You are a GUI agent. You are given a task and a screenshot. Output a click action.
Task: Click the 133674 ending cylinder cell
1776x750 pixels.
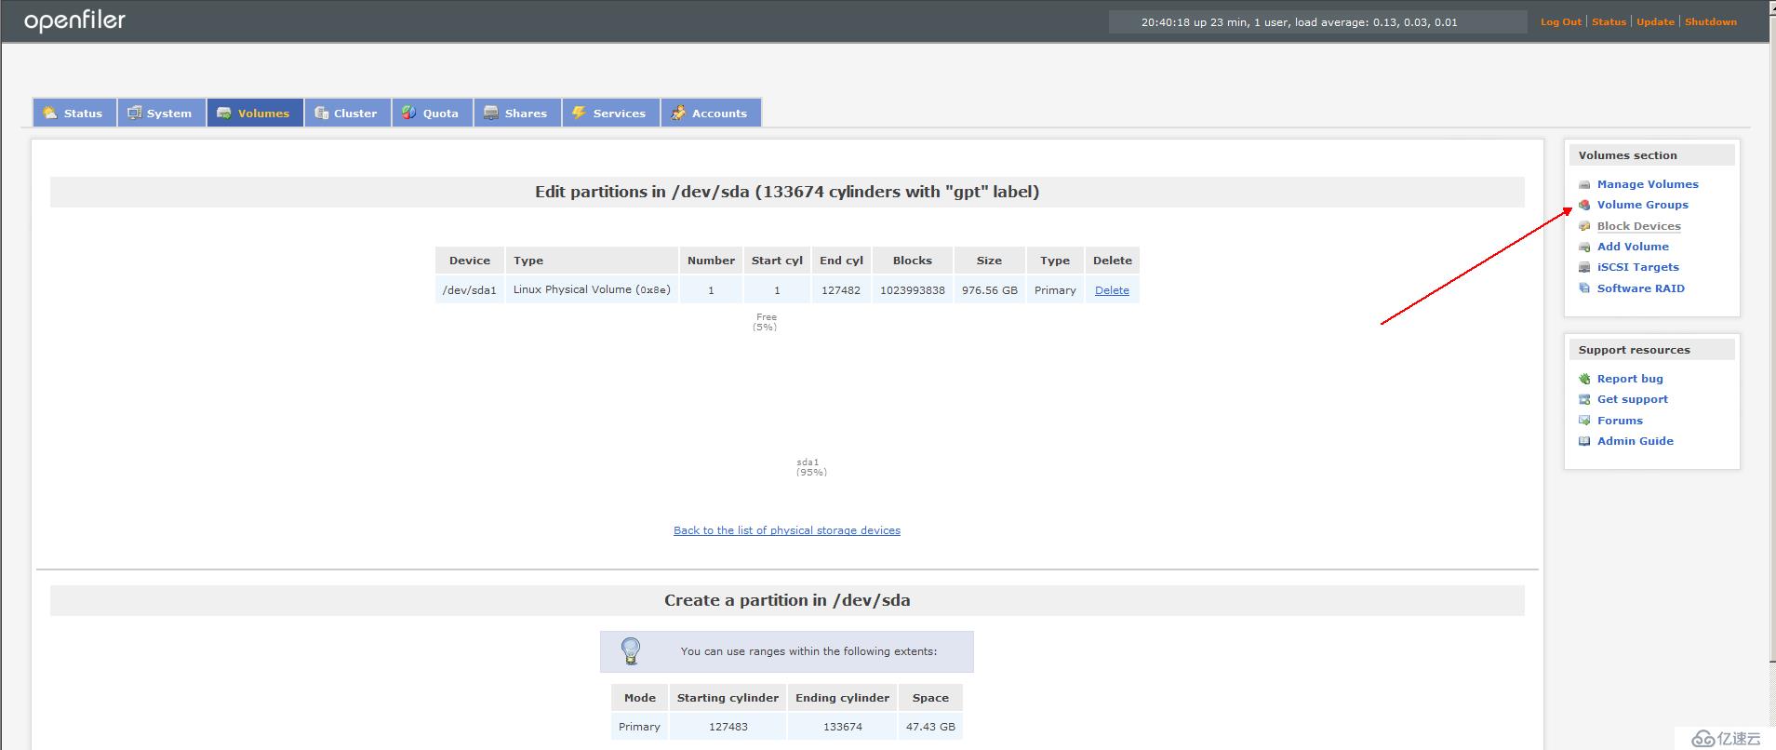point(843,727)
